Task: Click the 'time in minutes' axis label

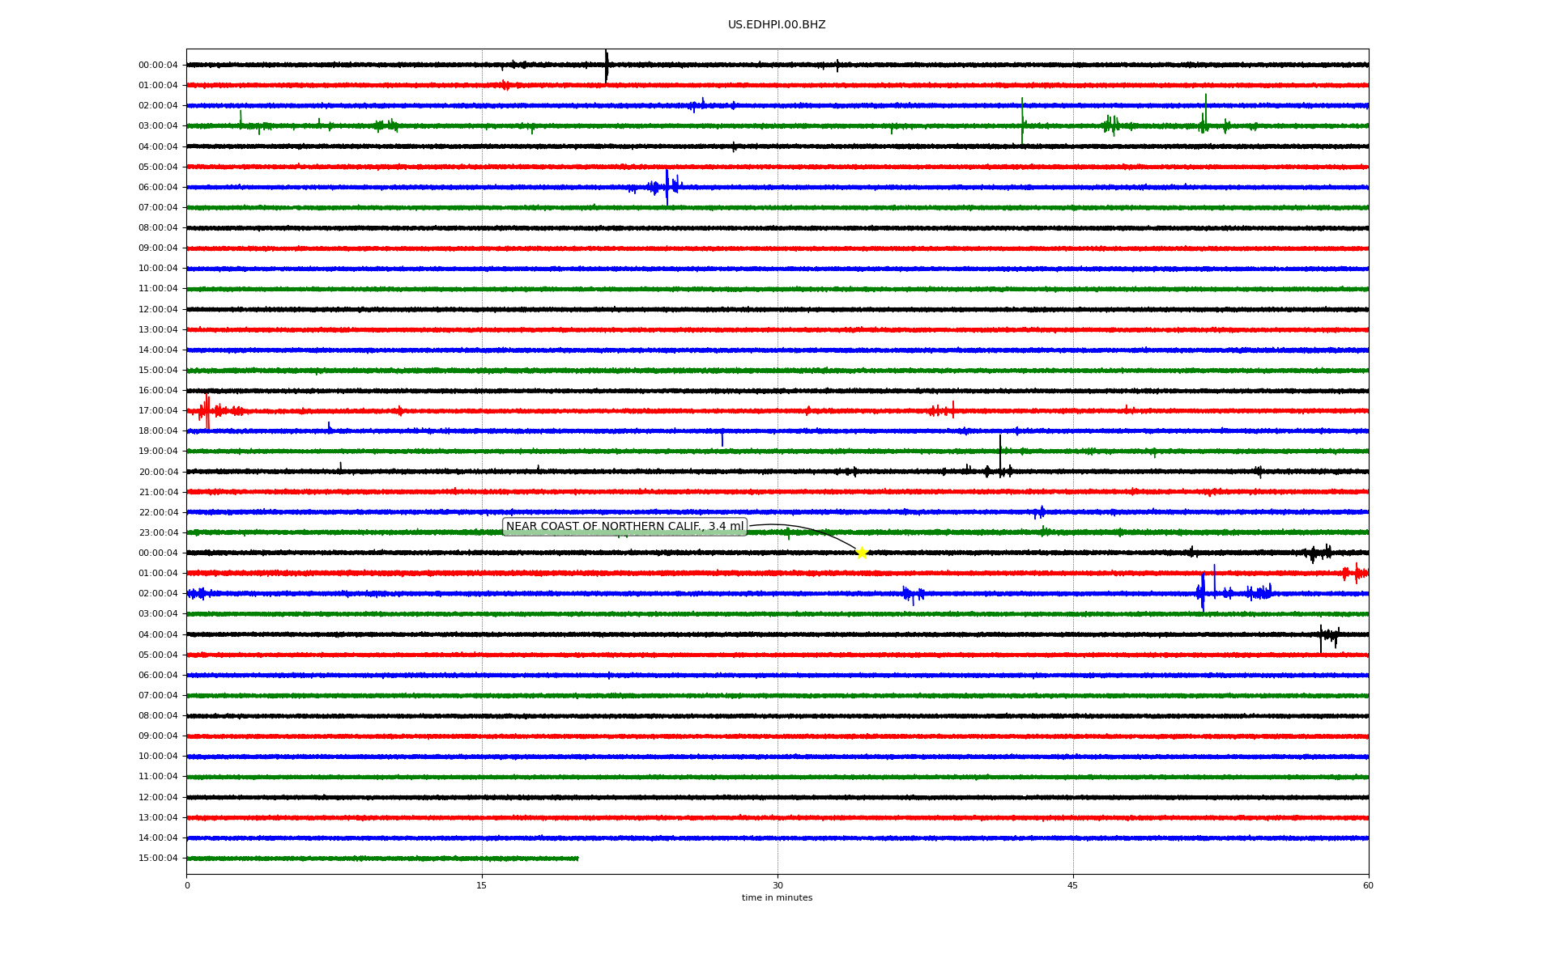Action: 776,897
